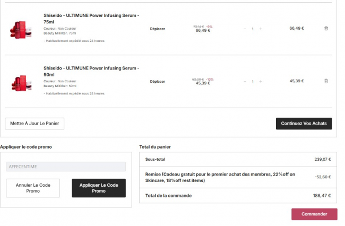This screenshot has width=345, height=226.
Task: Decrease quantity of 50ml serum
Action: (x=245, y=82)
